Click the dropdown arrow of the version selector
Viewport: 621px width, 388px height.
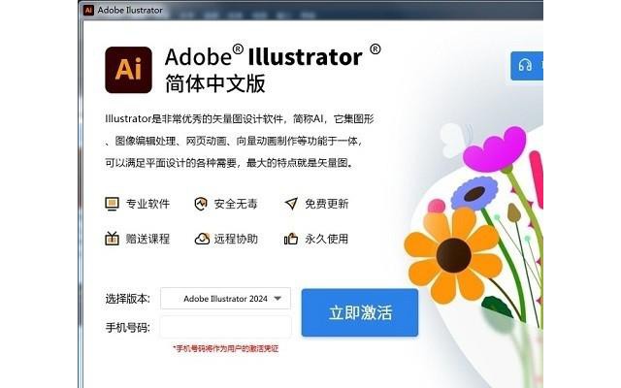(278, 299)
